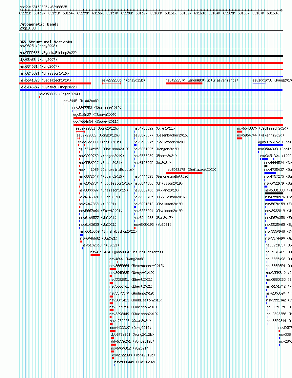Open nsv6050193 (Wu2021) variant

coord(153,225)
